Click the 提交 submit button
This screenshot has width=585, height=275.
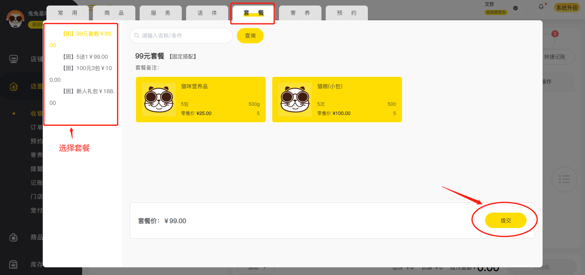click(x=506, y=220)
